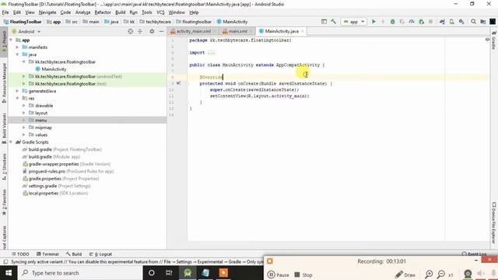Activate the recorder Draw tool
The height and width of the screenshot is (280, 498).
pos(405,275)
